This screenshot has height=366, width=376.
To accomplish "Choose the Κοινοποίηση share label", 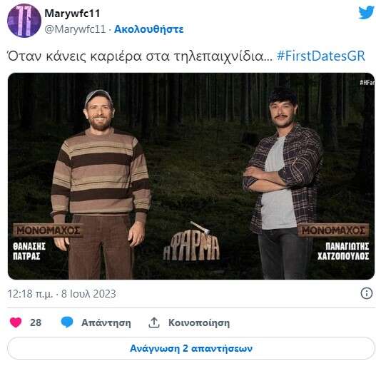I will (199, 322).
